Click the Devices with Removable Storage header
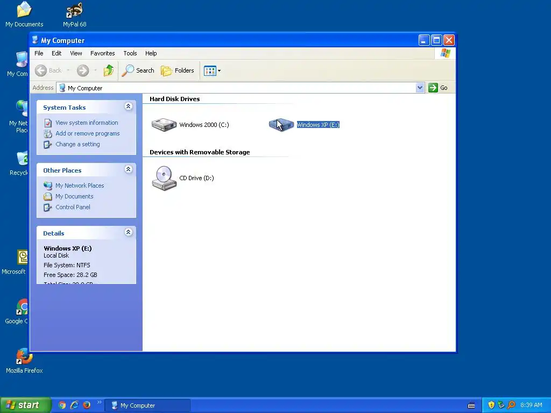The height and width of the screenshot is (413, 551). (x=200, y=152)
